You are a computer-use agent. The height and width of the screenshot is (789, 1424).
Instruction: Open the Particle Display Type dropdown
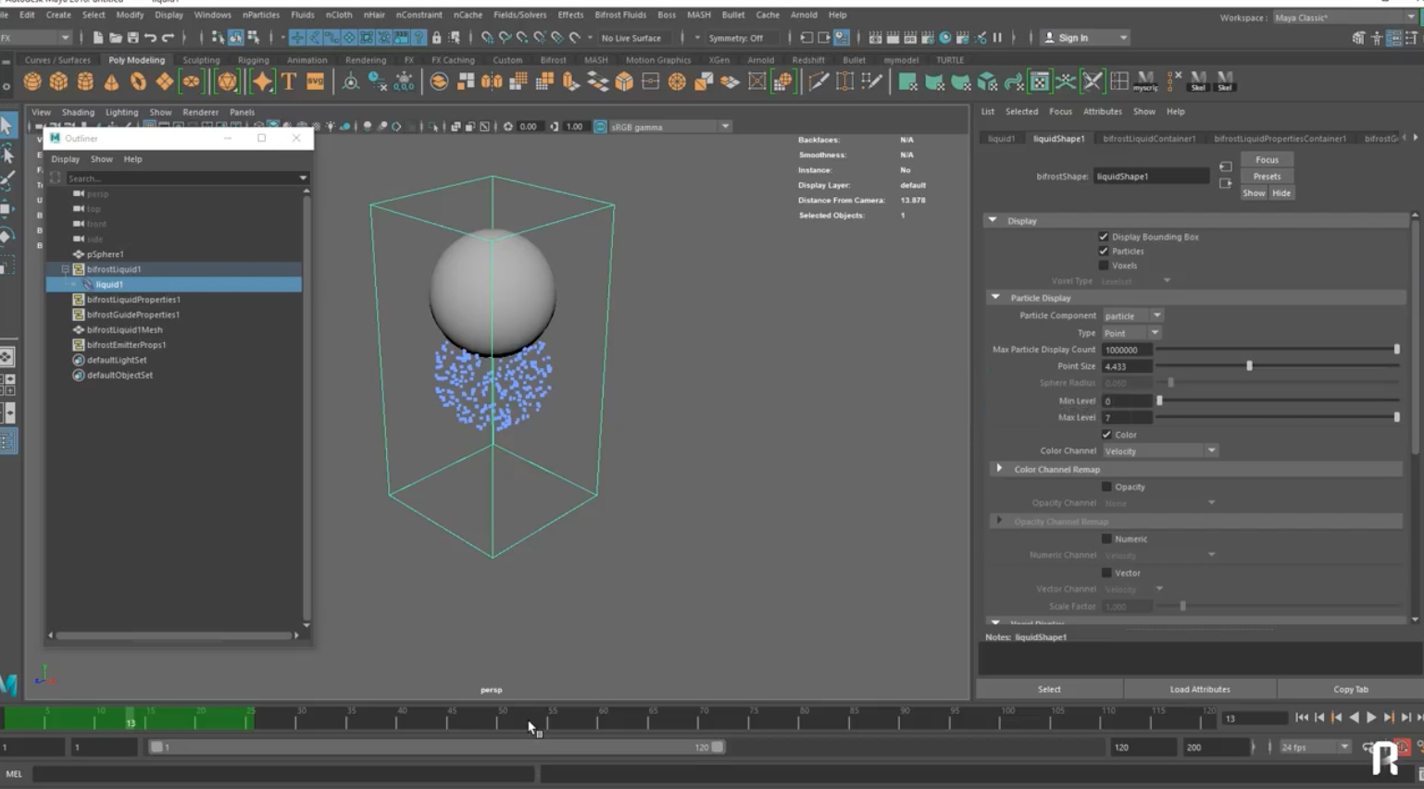[x=1131, y=333]
